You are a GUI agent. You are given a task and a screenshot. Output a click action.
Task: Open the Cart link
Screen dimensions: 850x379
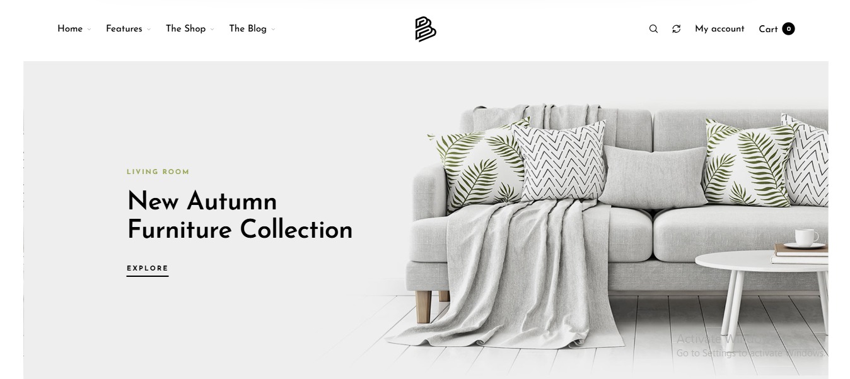[x=768, y=29]
